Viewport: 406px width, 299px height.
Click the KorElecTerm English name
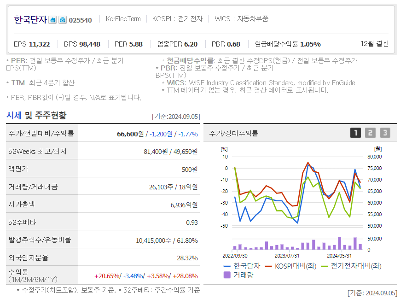pyautogui.click(x=123, y=19)
